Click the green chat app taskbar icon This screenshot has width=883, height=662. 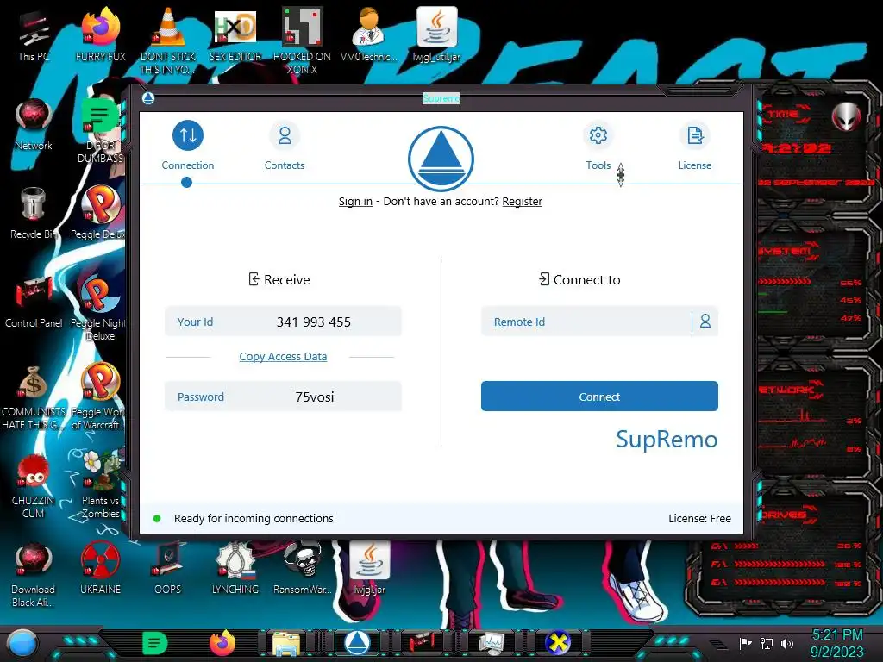155,643
